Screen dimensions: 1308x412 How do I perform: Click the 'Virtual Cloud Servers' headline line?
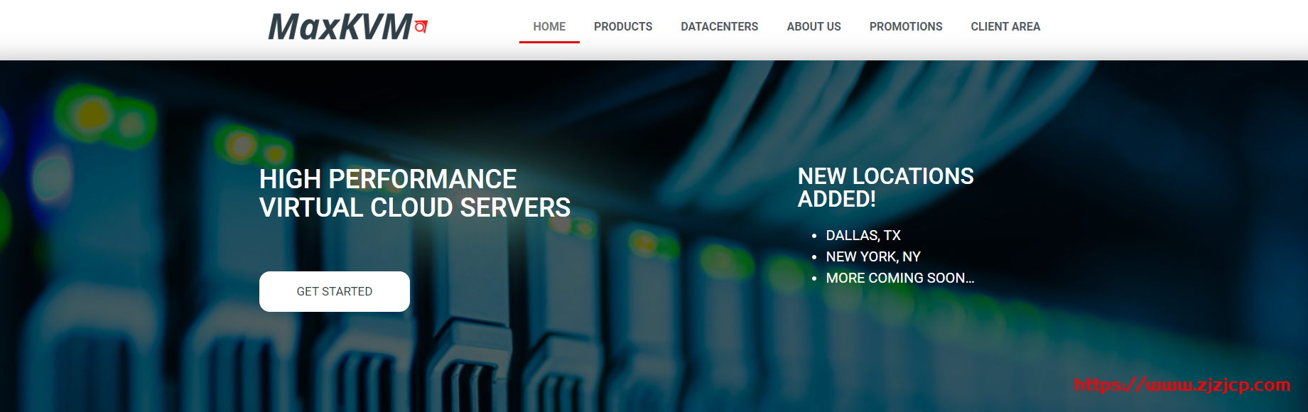pyautogui.click(x=415, y=207)
